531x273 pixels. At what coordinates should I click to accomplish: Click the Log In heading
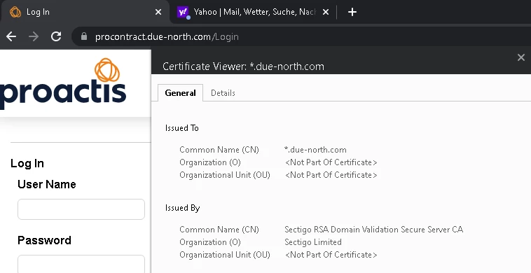(27, 163)
